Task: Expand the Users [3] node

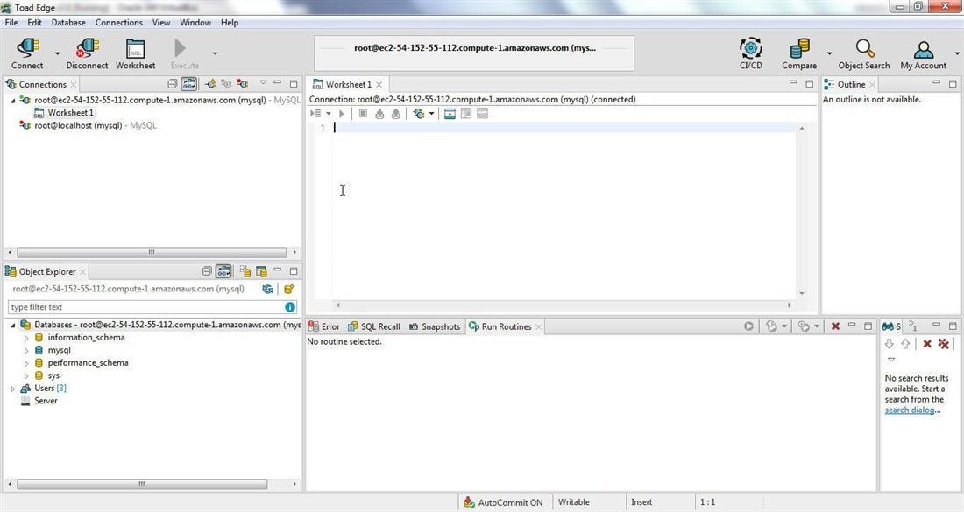Action: tap(13, 389)
